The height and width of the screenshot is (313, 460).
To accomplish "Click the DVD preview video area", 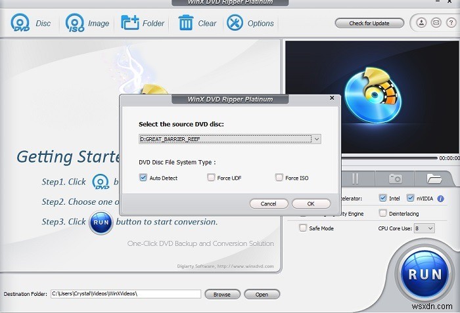I will (372, 97).
